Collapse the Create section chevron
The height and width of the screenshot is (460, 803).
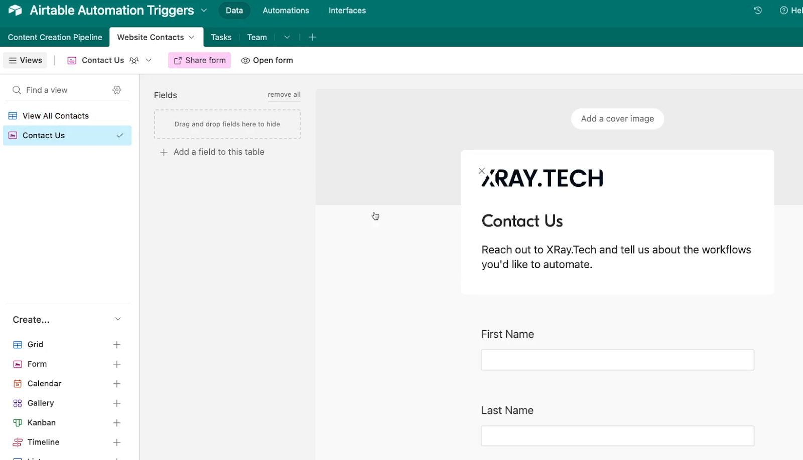click(118, 319)
